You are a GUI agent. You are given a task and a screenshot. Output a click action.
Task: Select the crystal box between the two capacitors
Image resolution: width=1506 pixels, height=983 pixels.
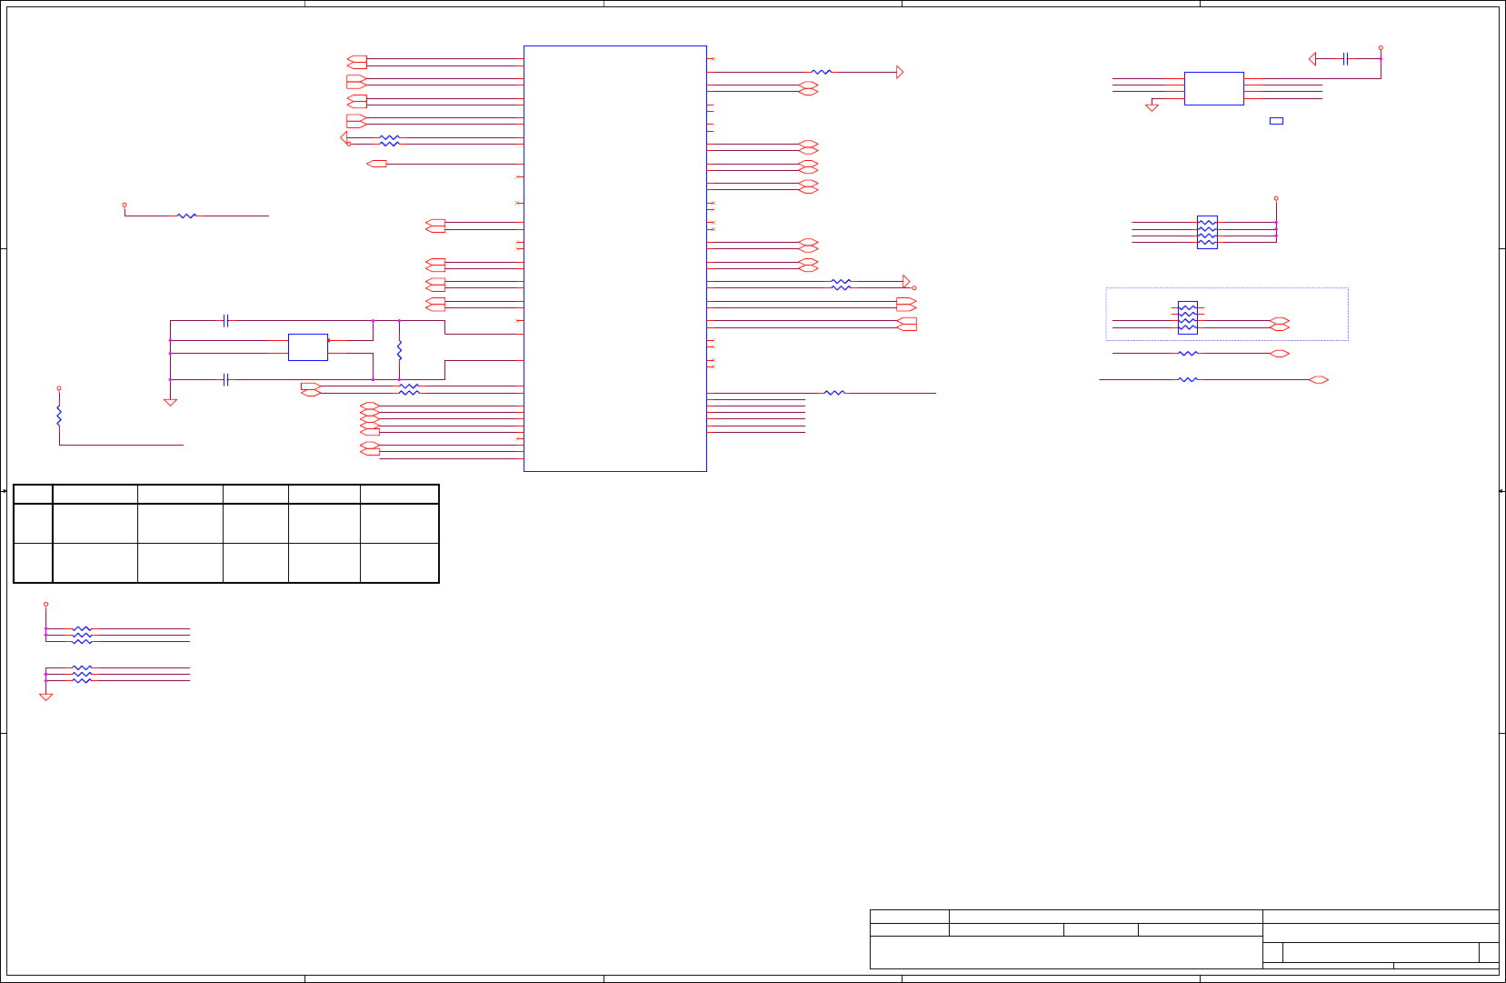click(308, 347)
